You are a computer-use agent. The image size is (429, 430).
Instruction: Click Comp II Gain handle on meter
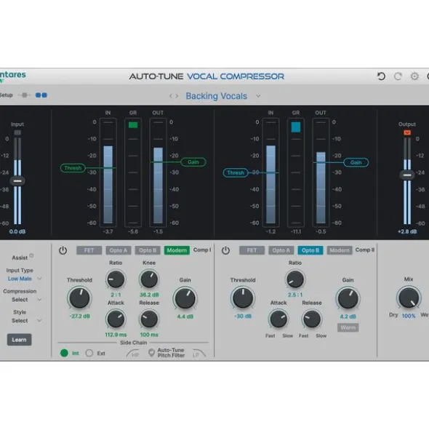pyautogui.click(x=356, y=162)
